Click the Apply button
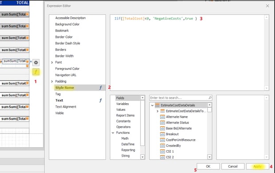The image size is (275, 173). pos(257,166)
